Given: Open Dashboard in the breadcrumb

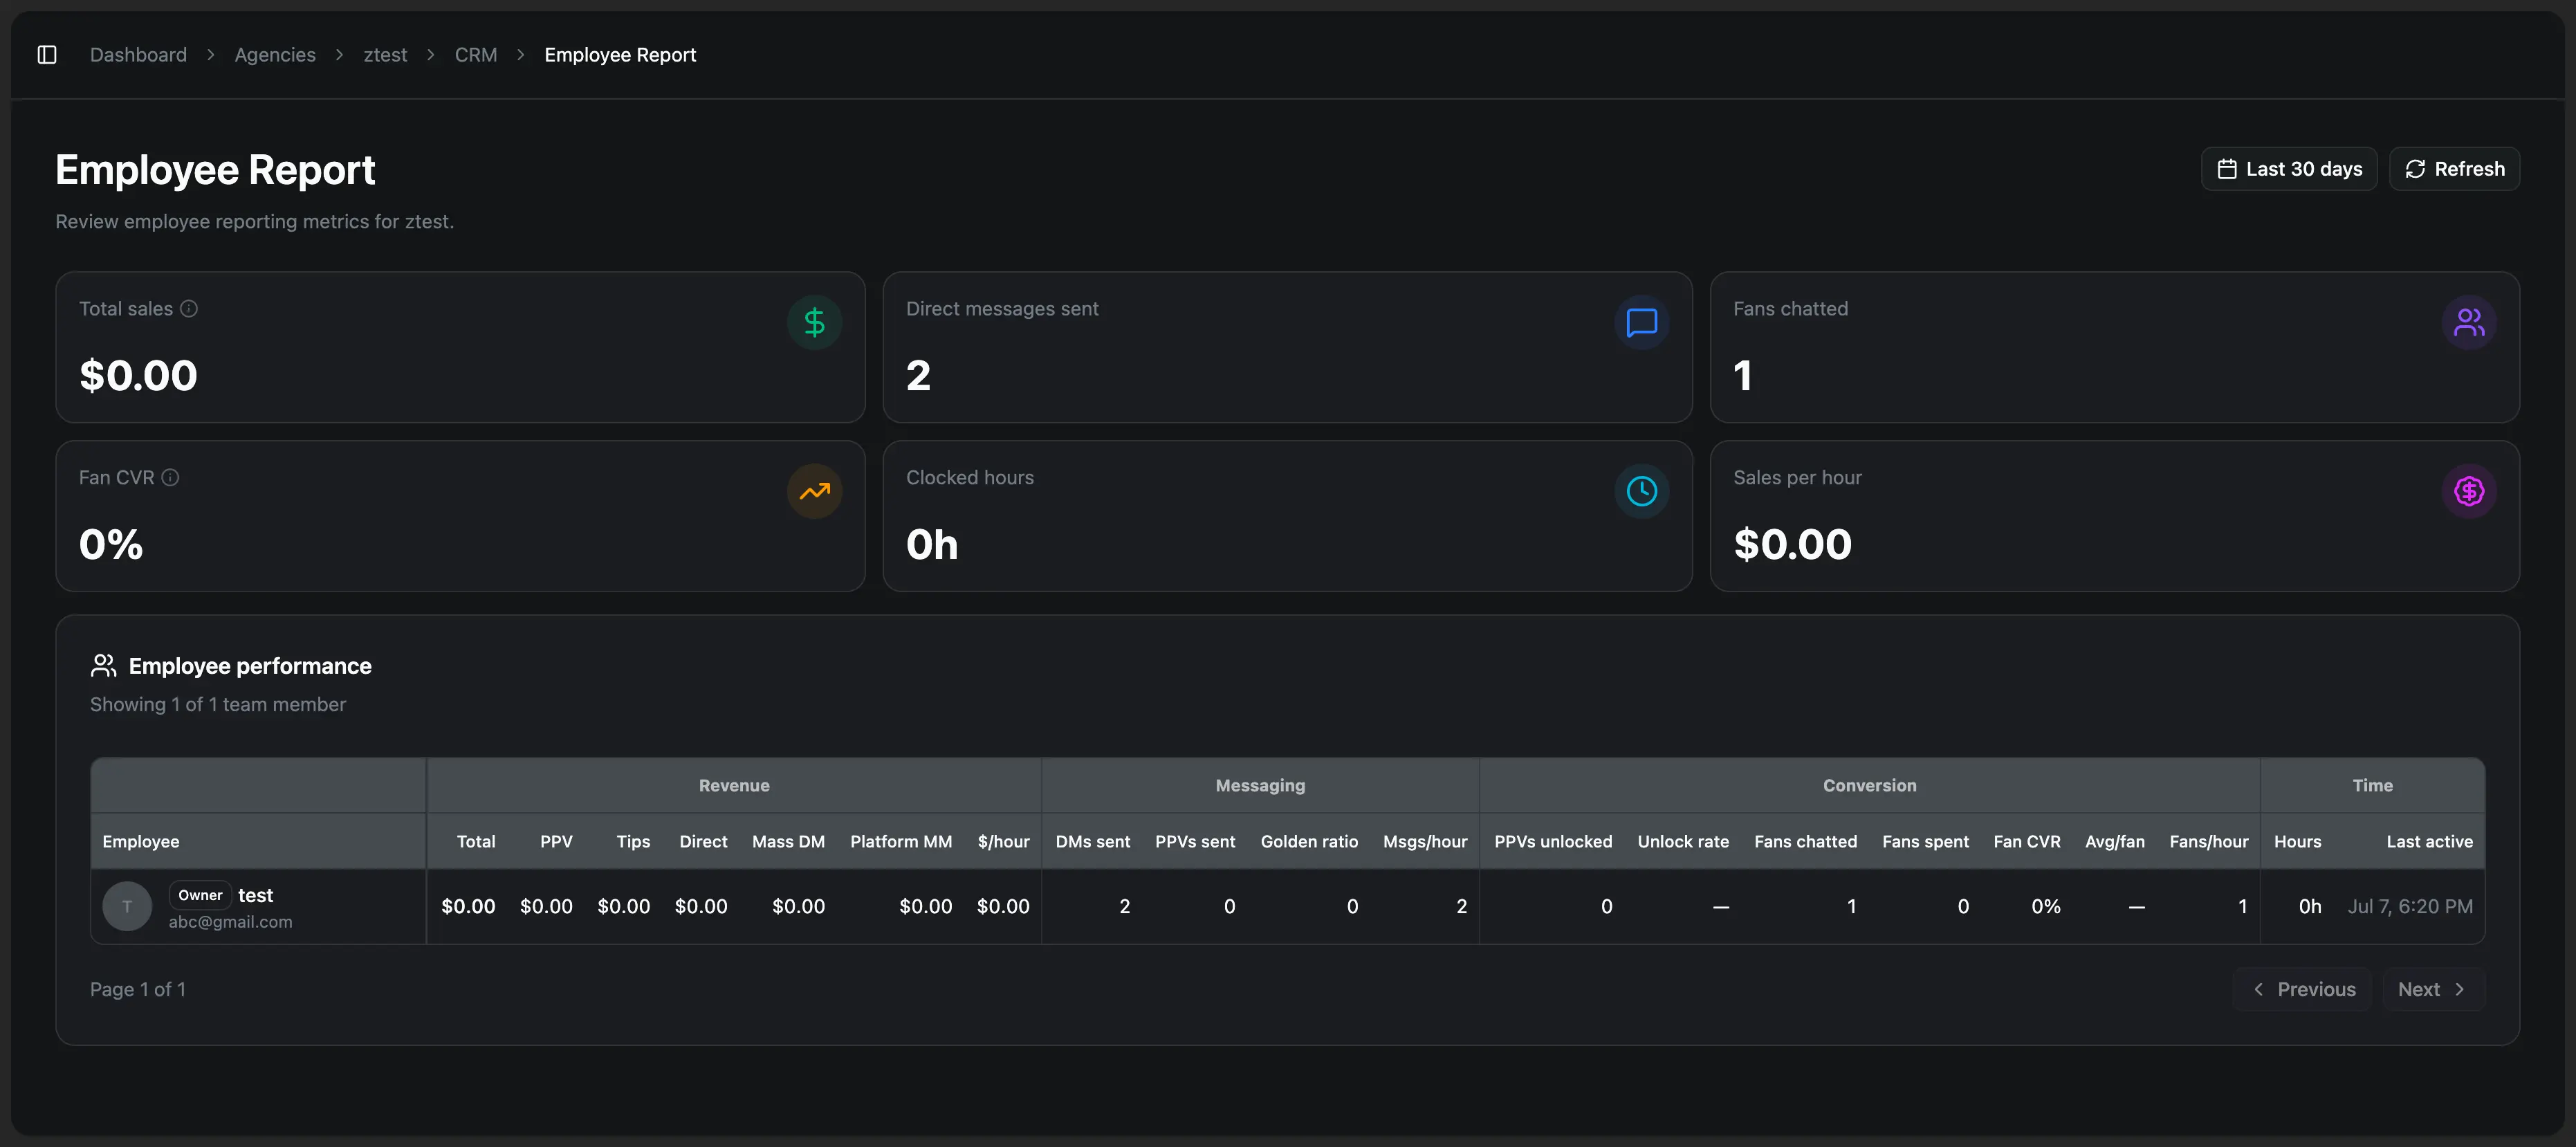Looking at the screenshot, I should [138, 55].
